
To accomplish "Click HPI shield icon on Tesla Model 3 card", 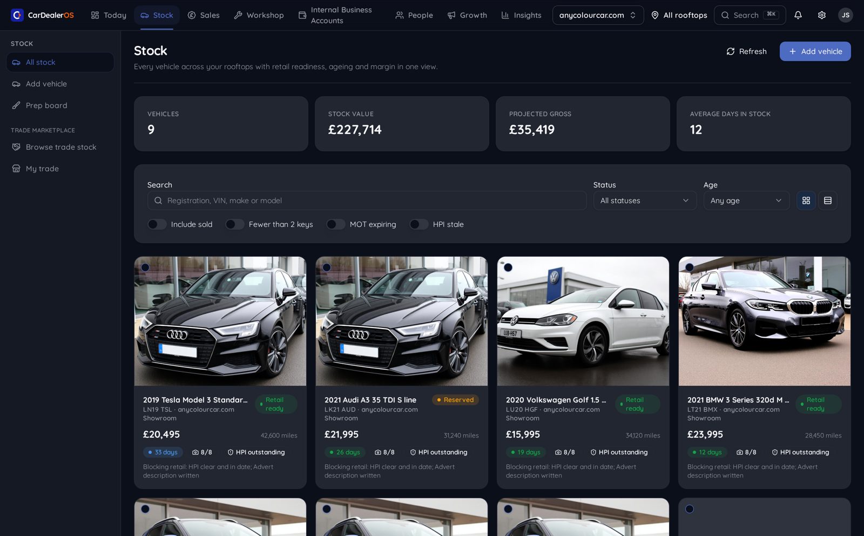I will tap(231, 452).
